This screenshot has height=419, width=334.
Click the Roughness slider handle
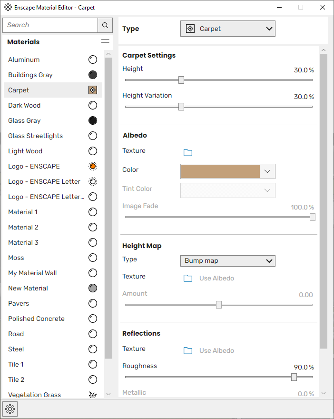click(294, 377)
